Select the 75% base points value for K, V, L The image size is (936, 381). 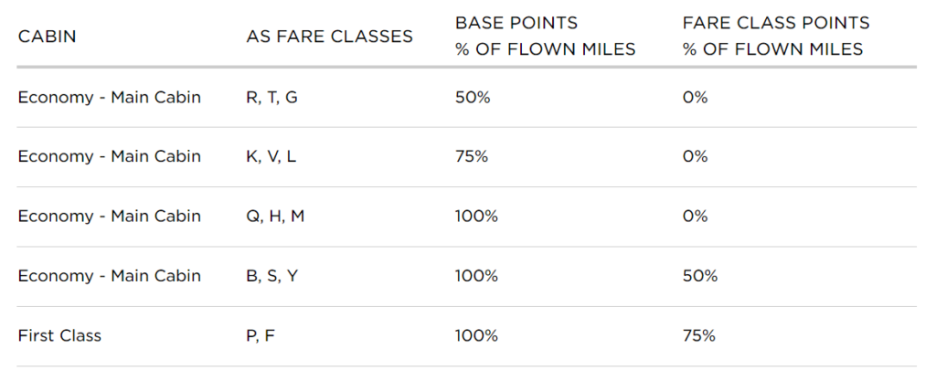[x=472, y=157]
